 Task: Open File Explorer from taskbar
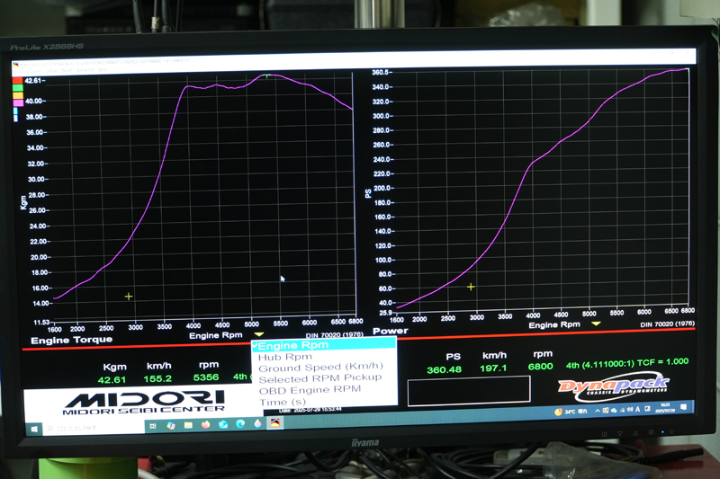[x=188, y=425]
